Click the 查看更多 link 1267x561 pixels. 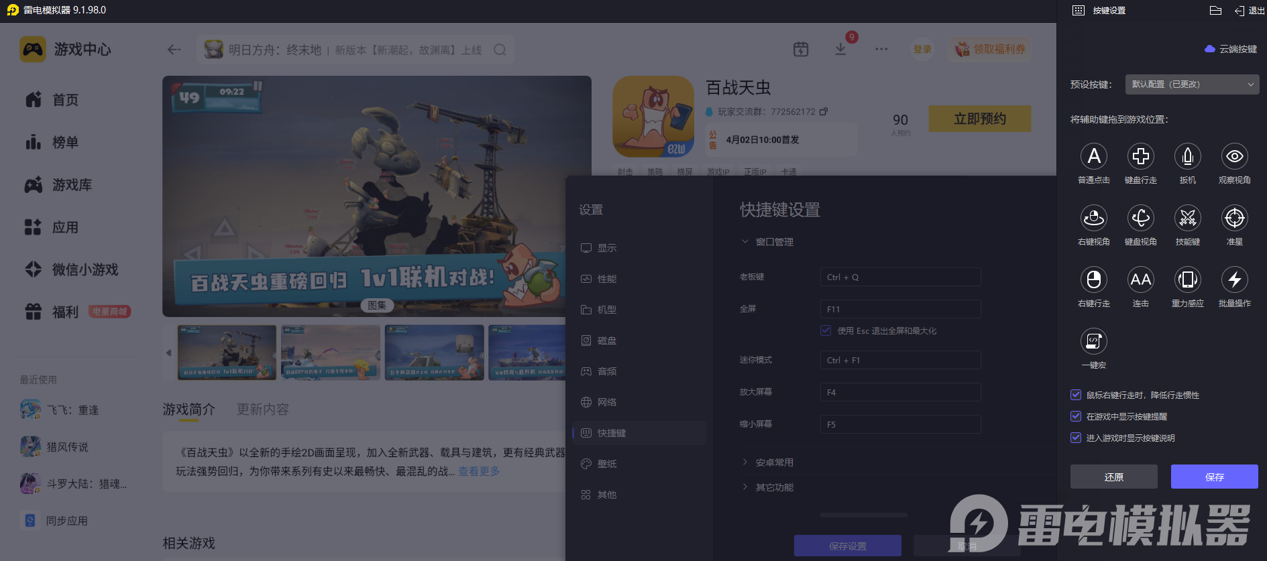coord(479,471)
